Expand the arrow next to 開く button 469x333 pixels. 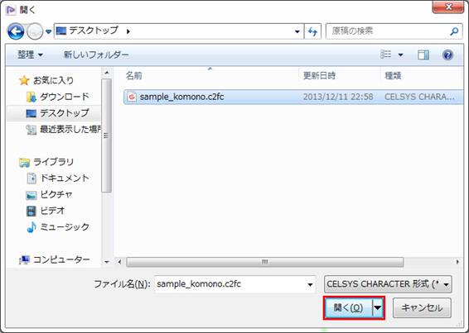(x=378, y=307)
